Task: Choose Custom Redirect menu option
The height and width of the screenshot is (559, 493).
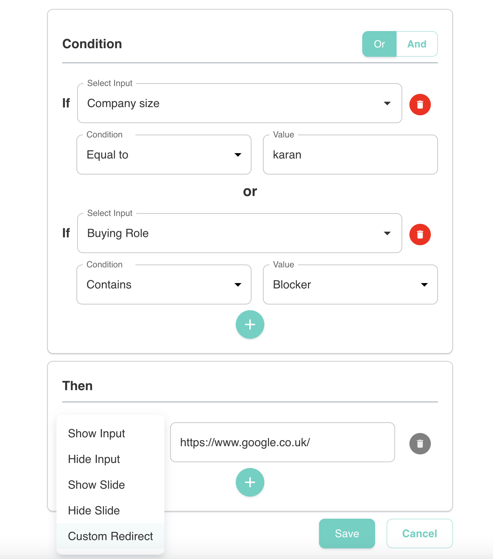Action: pos(110,536)
